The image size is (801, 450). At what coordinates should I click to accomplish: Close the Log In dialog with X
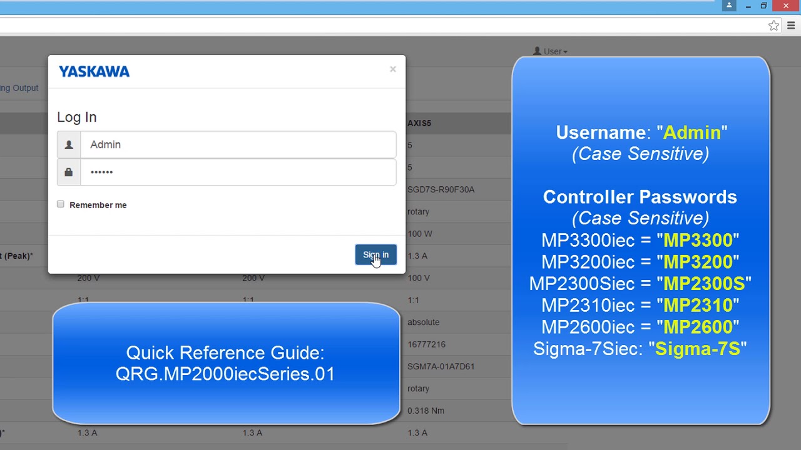pyautogui.click(x=393, y=69)
